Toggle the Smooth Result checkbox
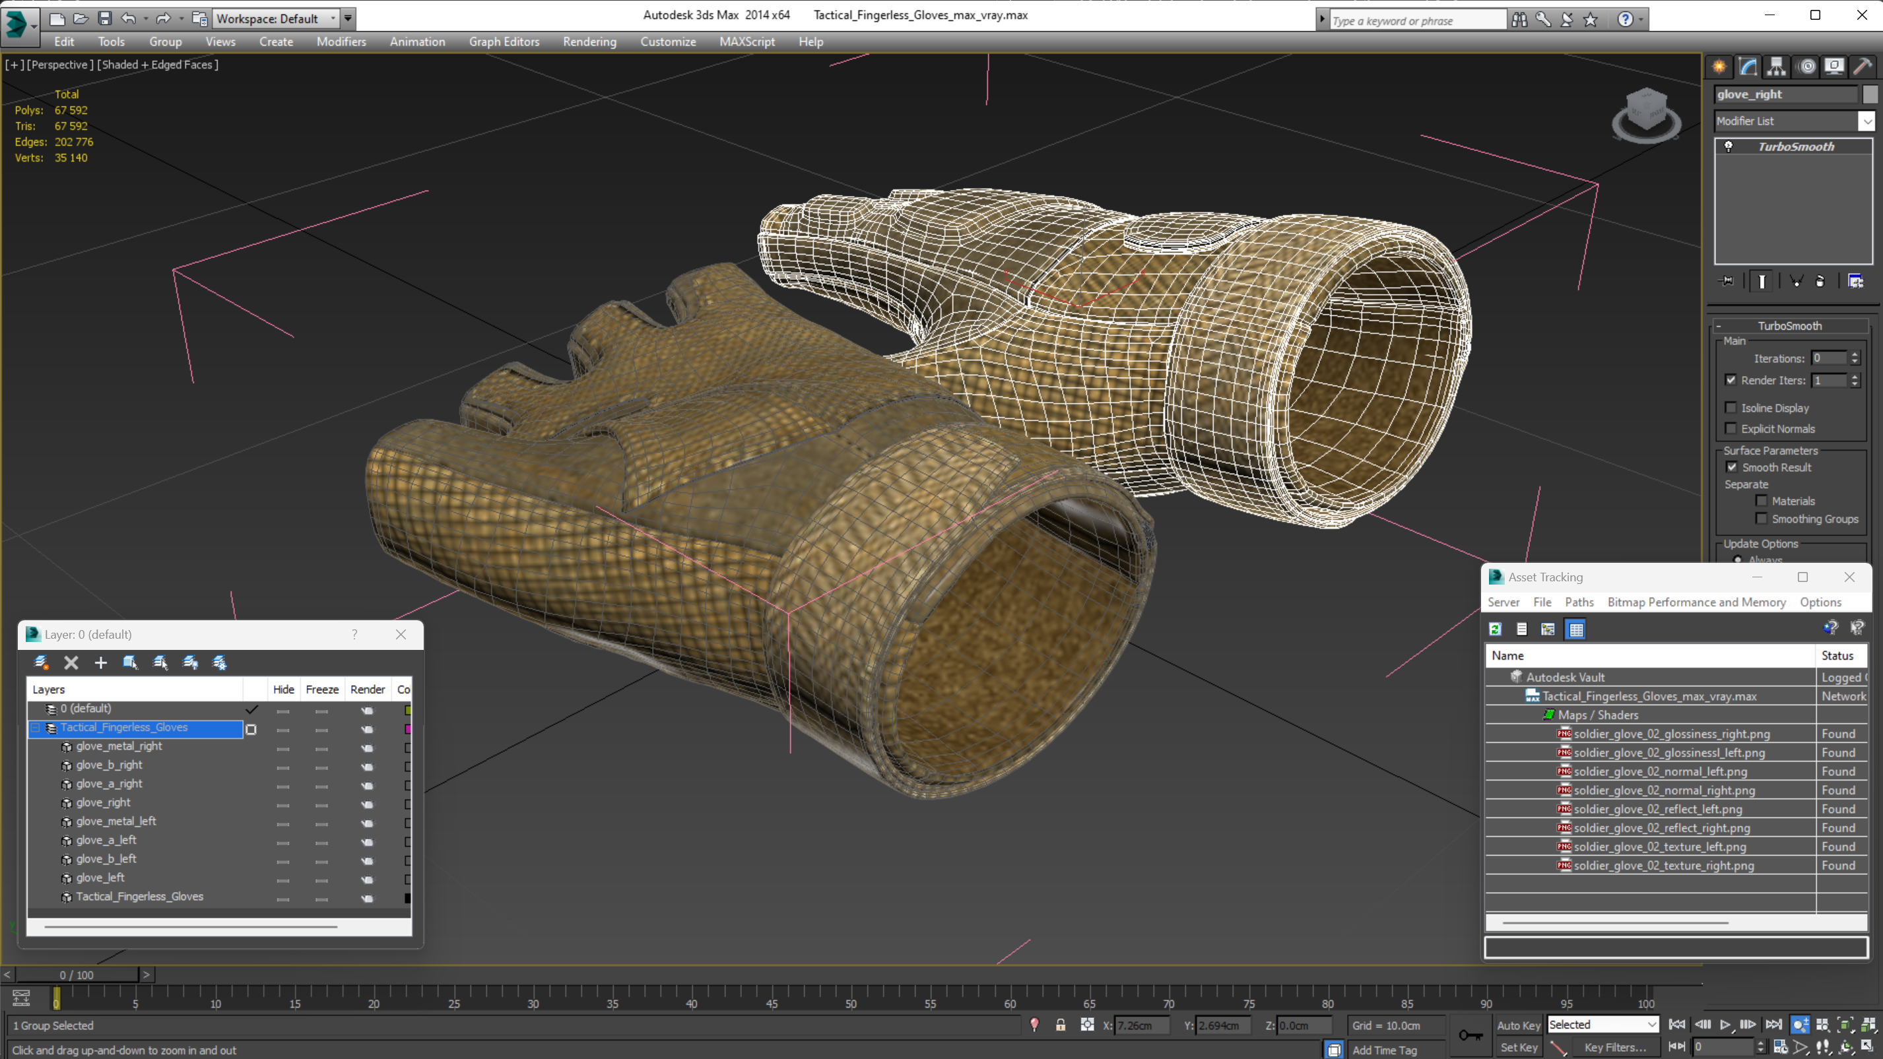The width and height of the screenshot is (1883, 1059). pyautogui.click(x=1732, y=467)
